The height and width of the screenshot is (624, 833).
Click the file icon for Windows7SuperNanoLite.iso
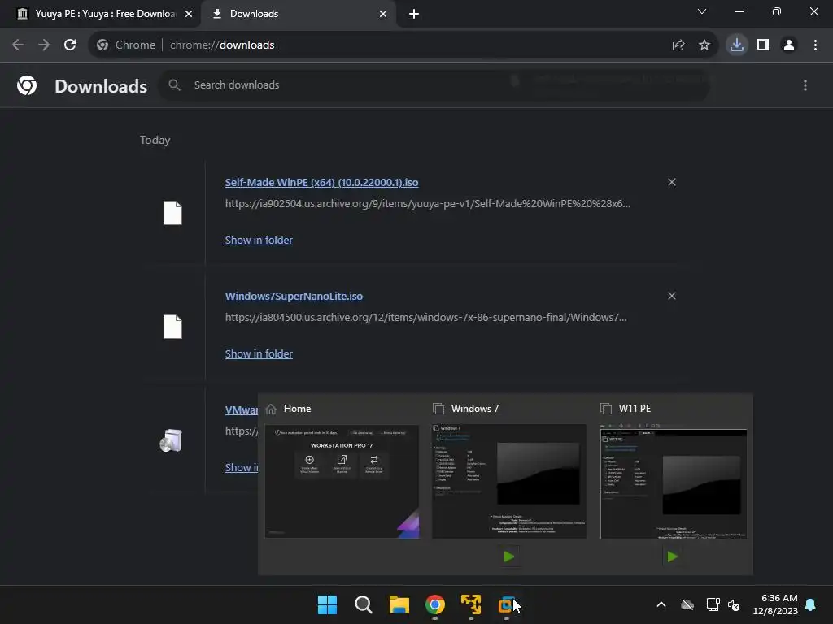click(x=172, y=327)
